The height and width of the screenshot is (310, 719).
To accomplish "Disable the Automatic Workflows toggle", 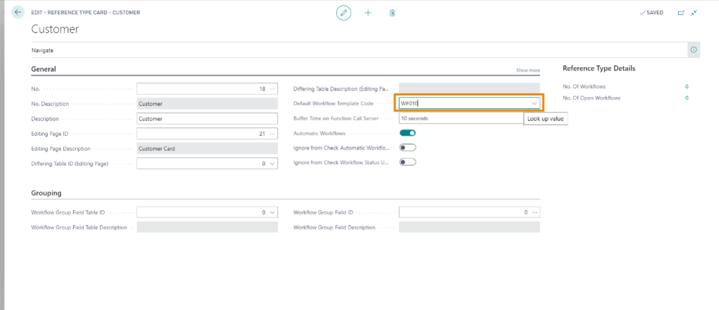I will (x=407, y=133).
